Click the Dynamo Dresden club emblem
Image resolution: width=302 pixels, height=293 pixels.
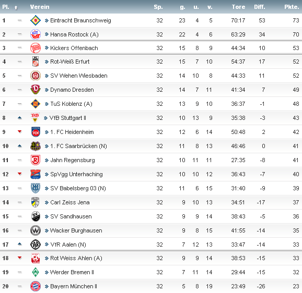pos(36,90)
